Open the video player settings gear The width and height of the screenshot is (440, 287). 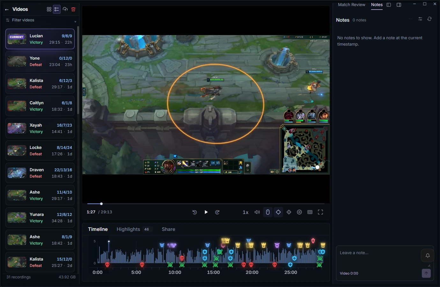pyautogui.click(x=299, y=212)
